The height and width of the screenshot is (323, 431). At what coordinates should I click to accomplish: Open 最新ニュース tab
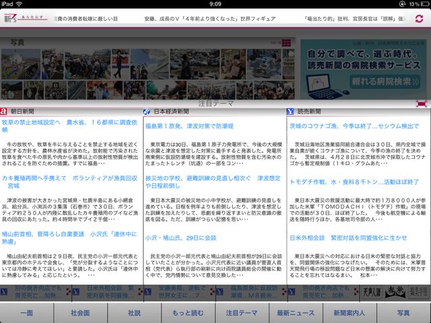coord(296,312)
